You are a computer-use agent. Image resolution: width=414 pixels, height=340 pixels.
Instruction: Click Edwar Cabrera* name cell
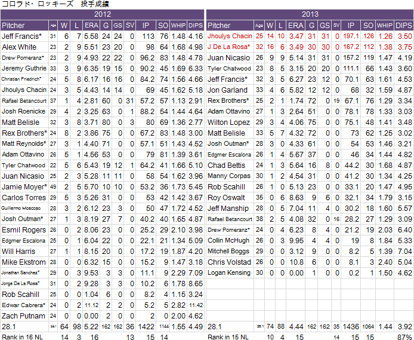coord(23,305)
